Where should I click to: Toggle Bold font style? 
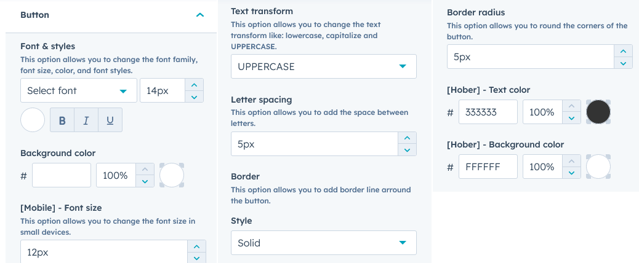pos(62,120)
